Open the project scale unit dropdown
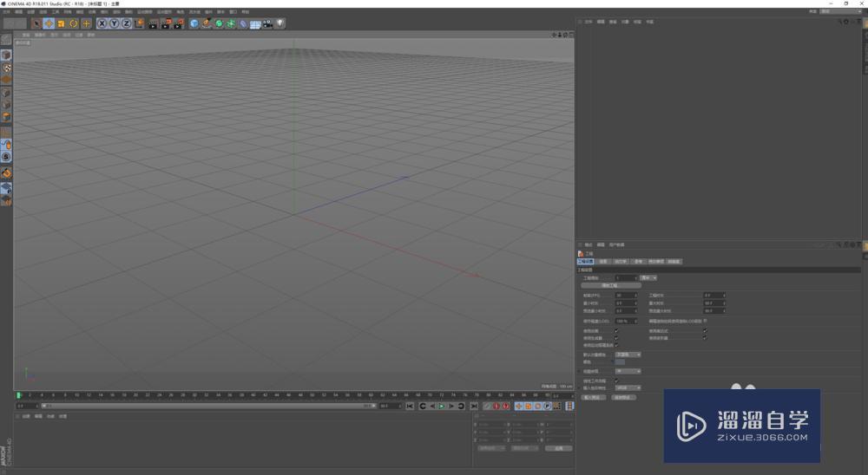The height and width of the screenshot is (475, 868). [x=648, y=277]
